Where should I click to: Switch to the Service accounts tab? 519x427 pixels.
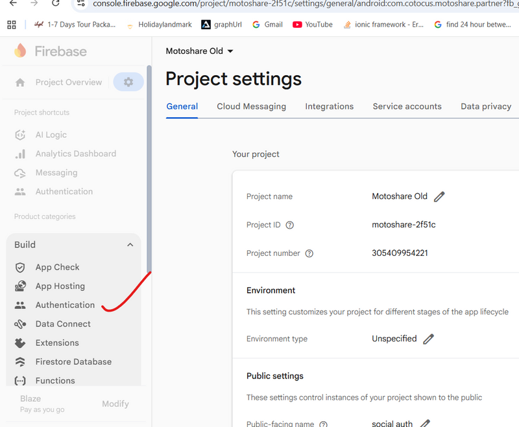(407, 106)
